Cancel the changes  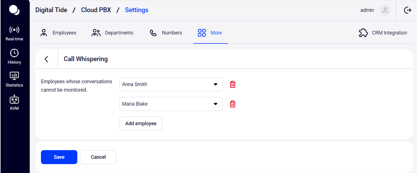pyautogui.click(x=98, y=157)
